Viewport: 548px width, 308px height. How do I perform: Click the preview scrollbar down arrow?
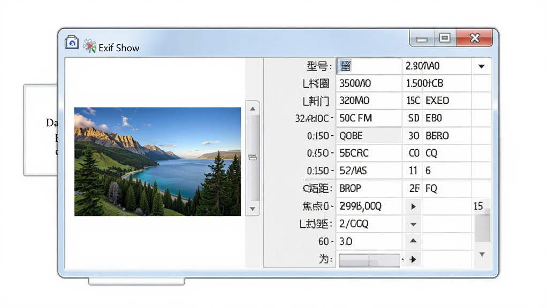point(253,209)
